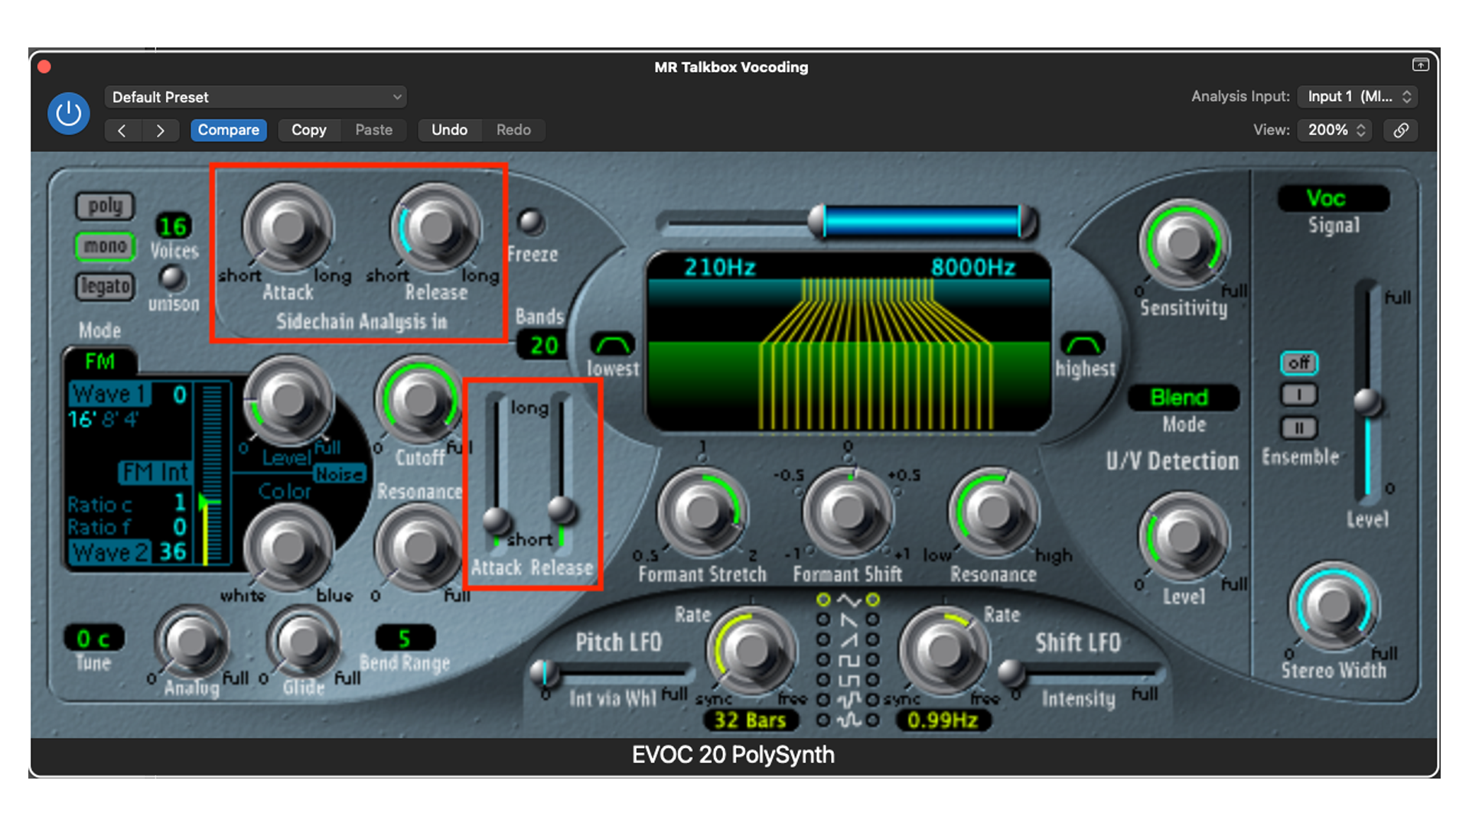The image size is (1469, 826).
Task: Click the lowest band filter shape button
Action: [613, 345]
